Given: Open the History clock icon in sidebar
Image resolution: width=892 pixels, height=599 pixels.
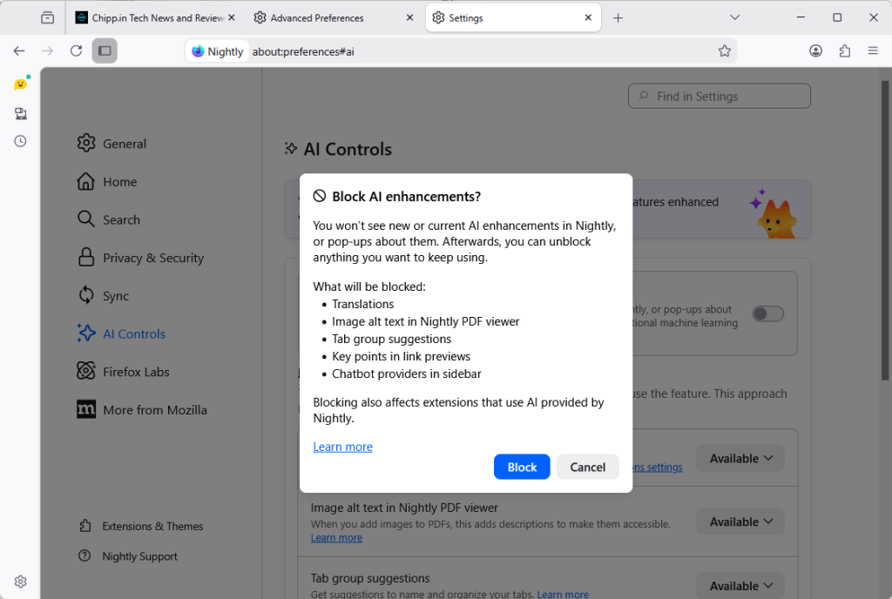Looking at the screenshot, I should pyautogui.click(x=20, y=141).
